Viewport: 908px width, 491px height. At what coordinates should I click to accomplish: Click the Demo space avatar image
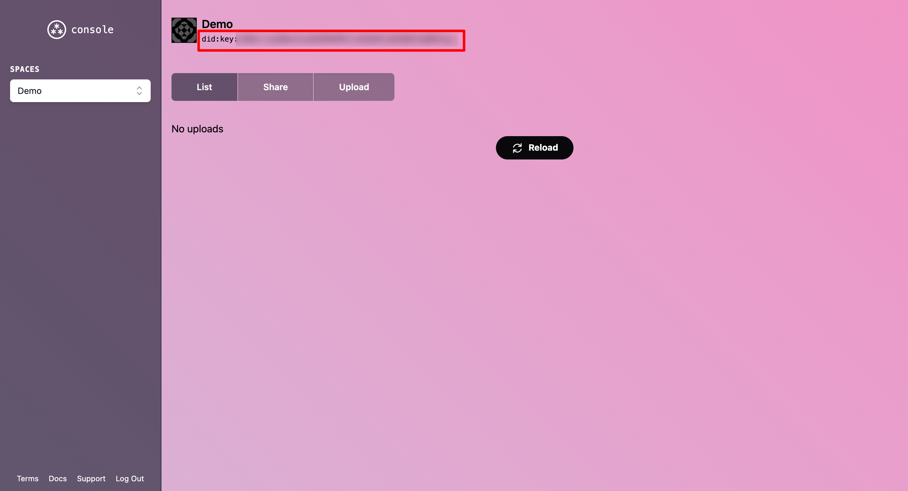click(x=183, y=30)
